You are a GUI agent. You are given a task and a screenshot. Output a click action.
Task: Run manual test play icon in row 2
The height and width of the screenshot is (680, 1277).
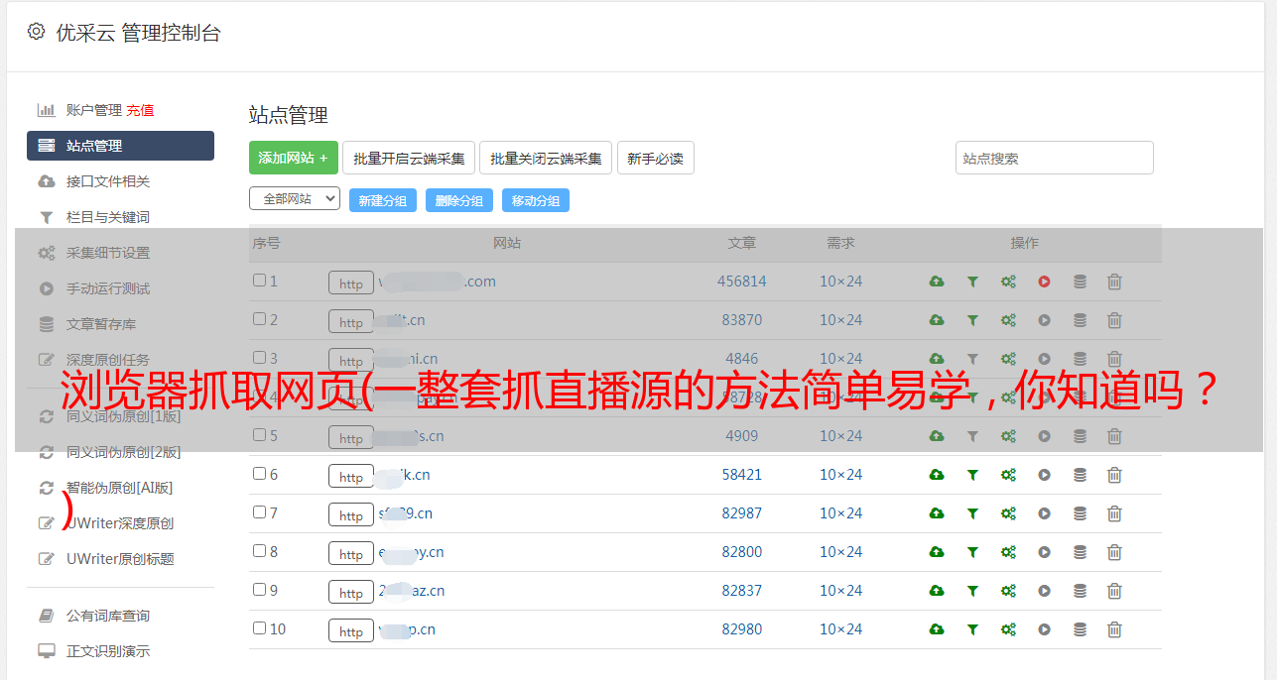coord(1044,320)
